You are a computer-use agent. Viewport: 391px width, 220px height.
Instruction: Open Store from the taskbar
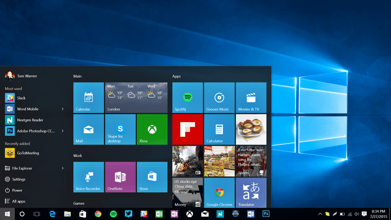[83, 214]
